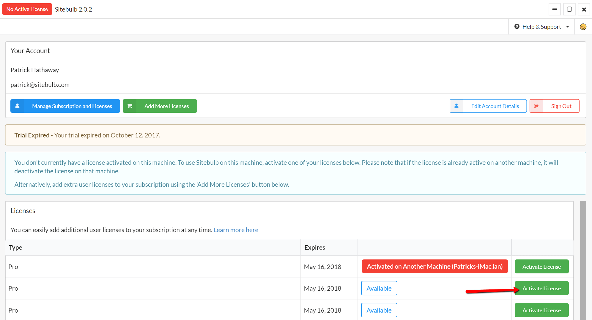Screen dimensions: 592x320
Task: Open Edit Account Details
Action: pos(488,106)
